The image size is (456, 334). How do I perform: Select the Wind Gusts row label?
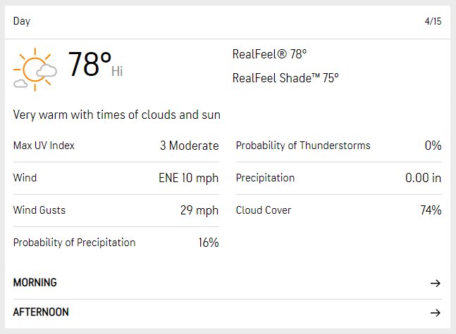coord(39,210)
